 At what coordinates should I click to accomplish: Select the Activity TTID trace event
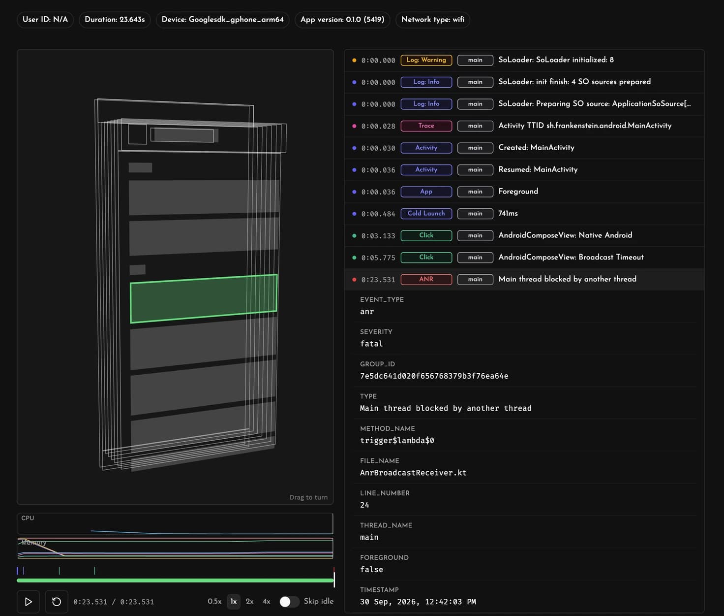tap(524, 126)
